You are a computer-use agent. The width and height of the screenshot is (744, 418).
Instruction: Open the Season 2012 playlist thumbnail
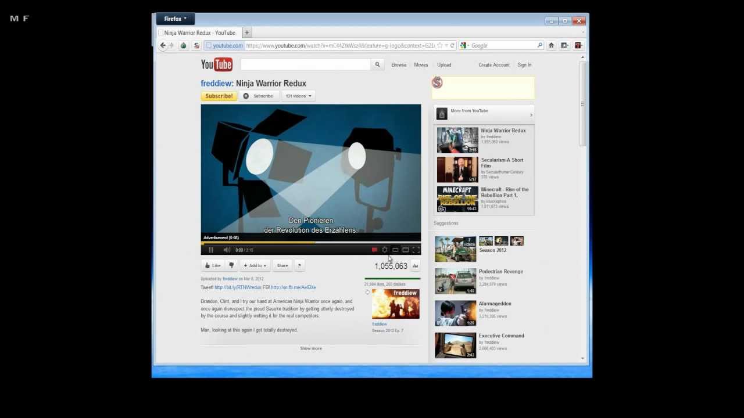(x=456, y=248)
